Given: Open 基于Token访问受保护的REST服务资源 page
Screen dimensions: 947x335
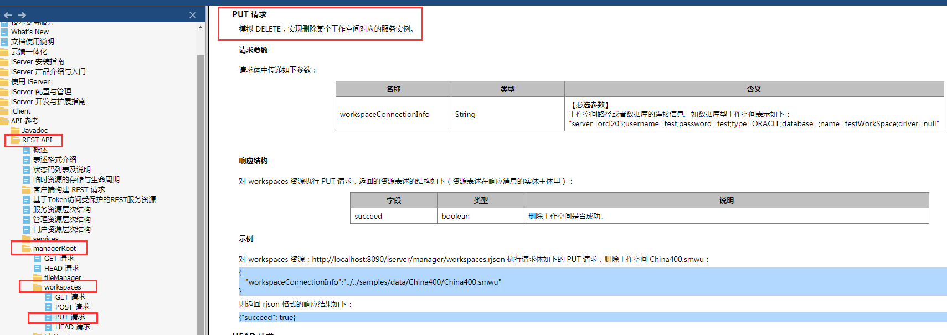Looking at the screenshot, I should point(95,199).
